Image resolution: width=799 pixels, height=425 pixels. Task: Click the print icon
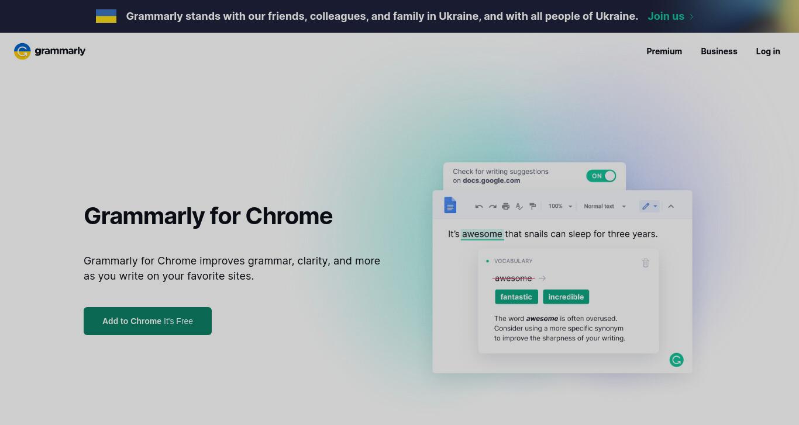pos(506,206)
